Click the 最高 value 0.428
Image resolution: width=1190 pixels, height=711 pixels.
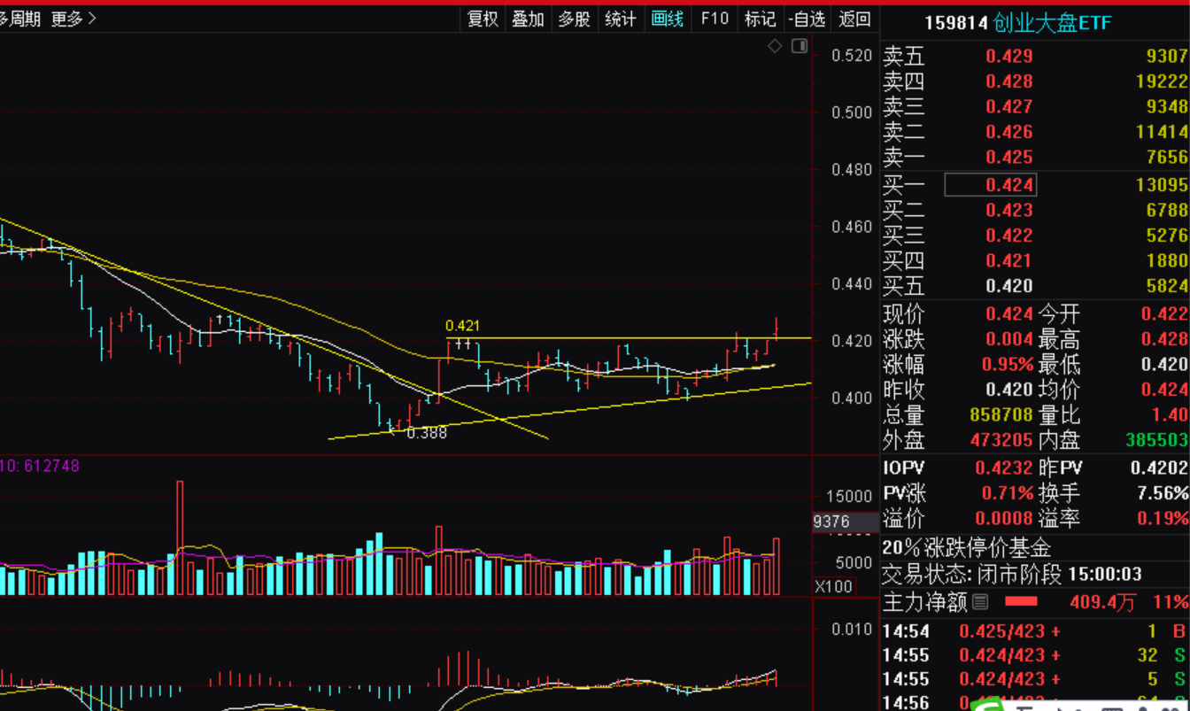point(1164,340)
